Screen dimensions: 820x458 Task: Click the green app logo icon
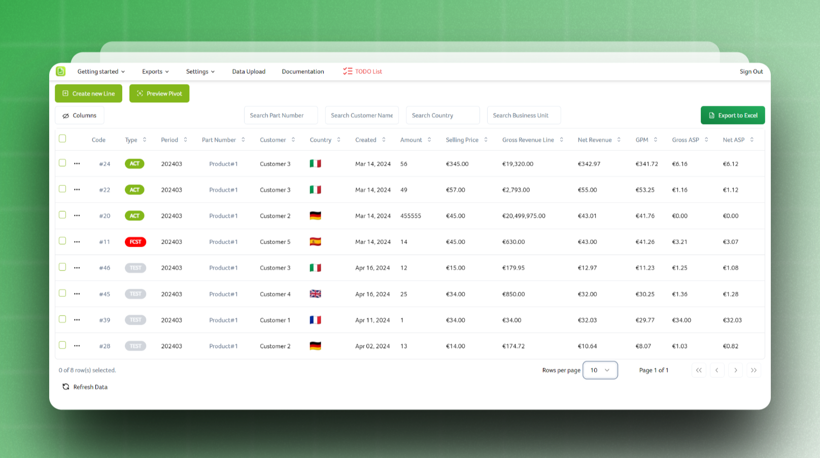coord(61,71)
